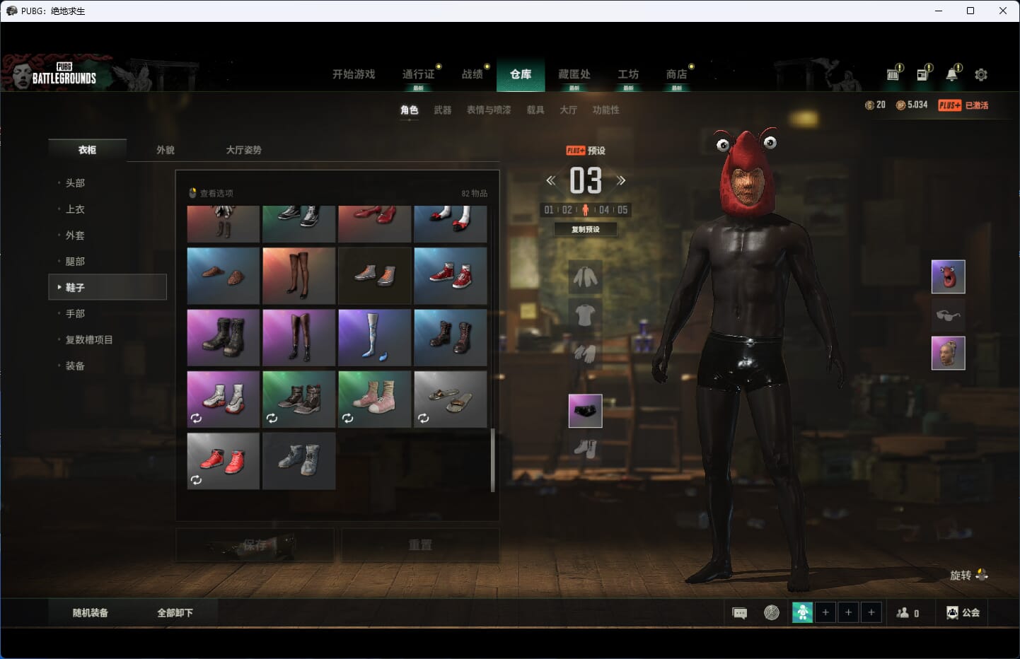Open the 商店 store tab
This screenshot has width=1020, height=659.
[x=677, y=74]
